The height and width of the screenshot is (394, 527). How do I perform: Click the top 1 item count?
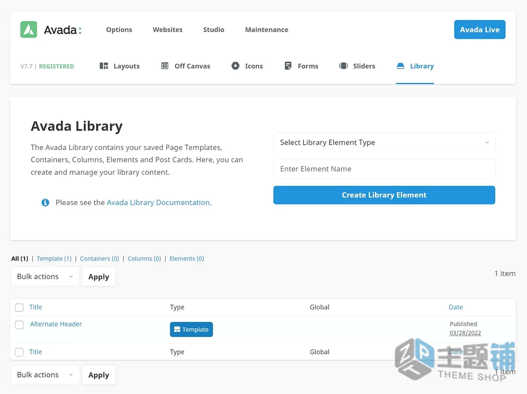[x=505, y=273]
